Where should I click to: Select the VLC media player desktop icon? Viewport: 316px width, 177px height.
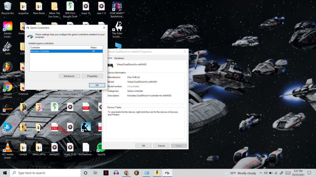(8, 151)
